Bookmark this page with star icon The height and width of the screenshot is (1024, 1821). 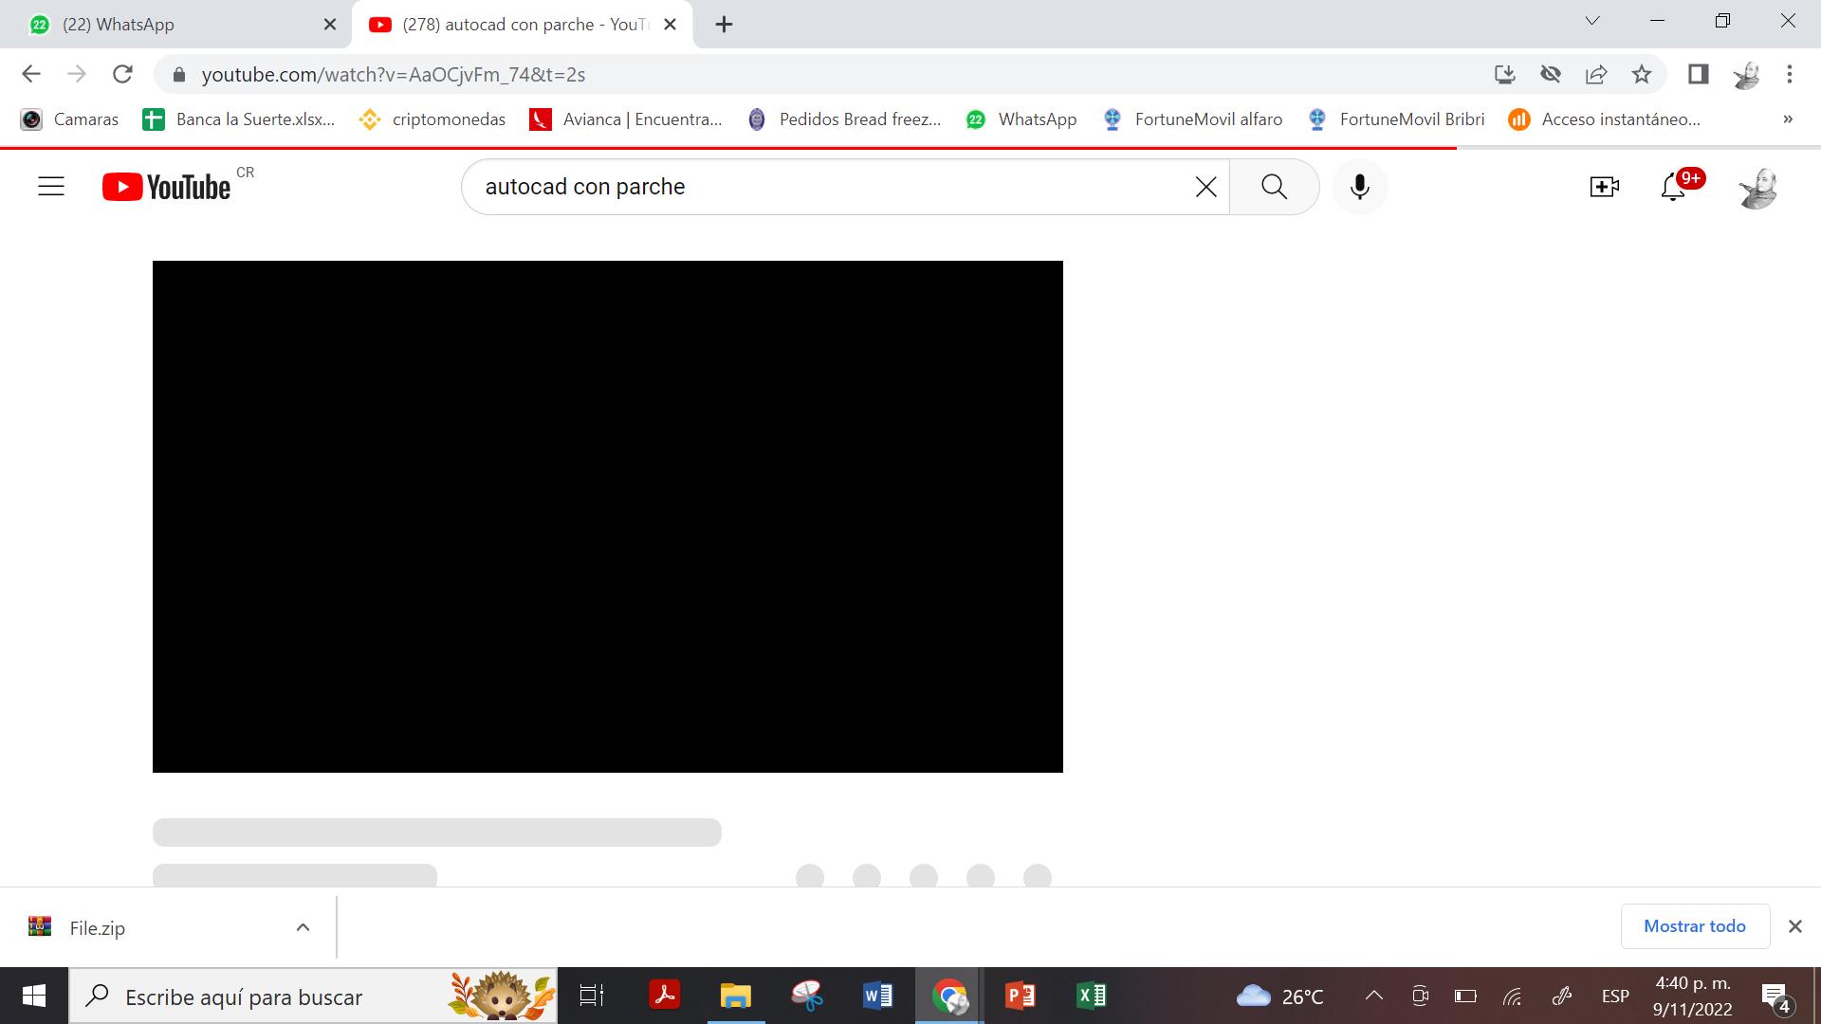click(x=1642, y=74)
